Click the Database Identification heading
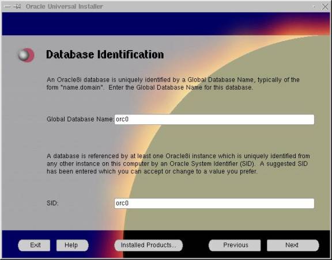Viewport: 332px width, 260px height. point(105,55)
